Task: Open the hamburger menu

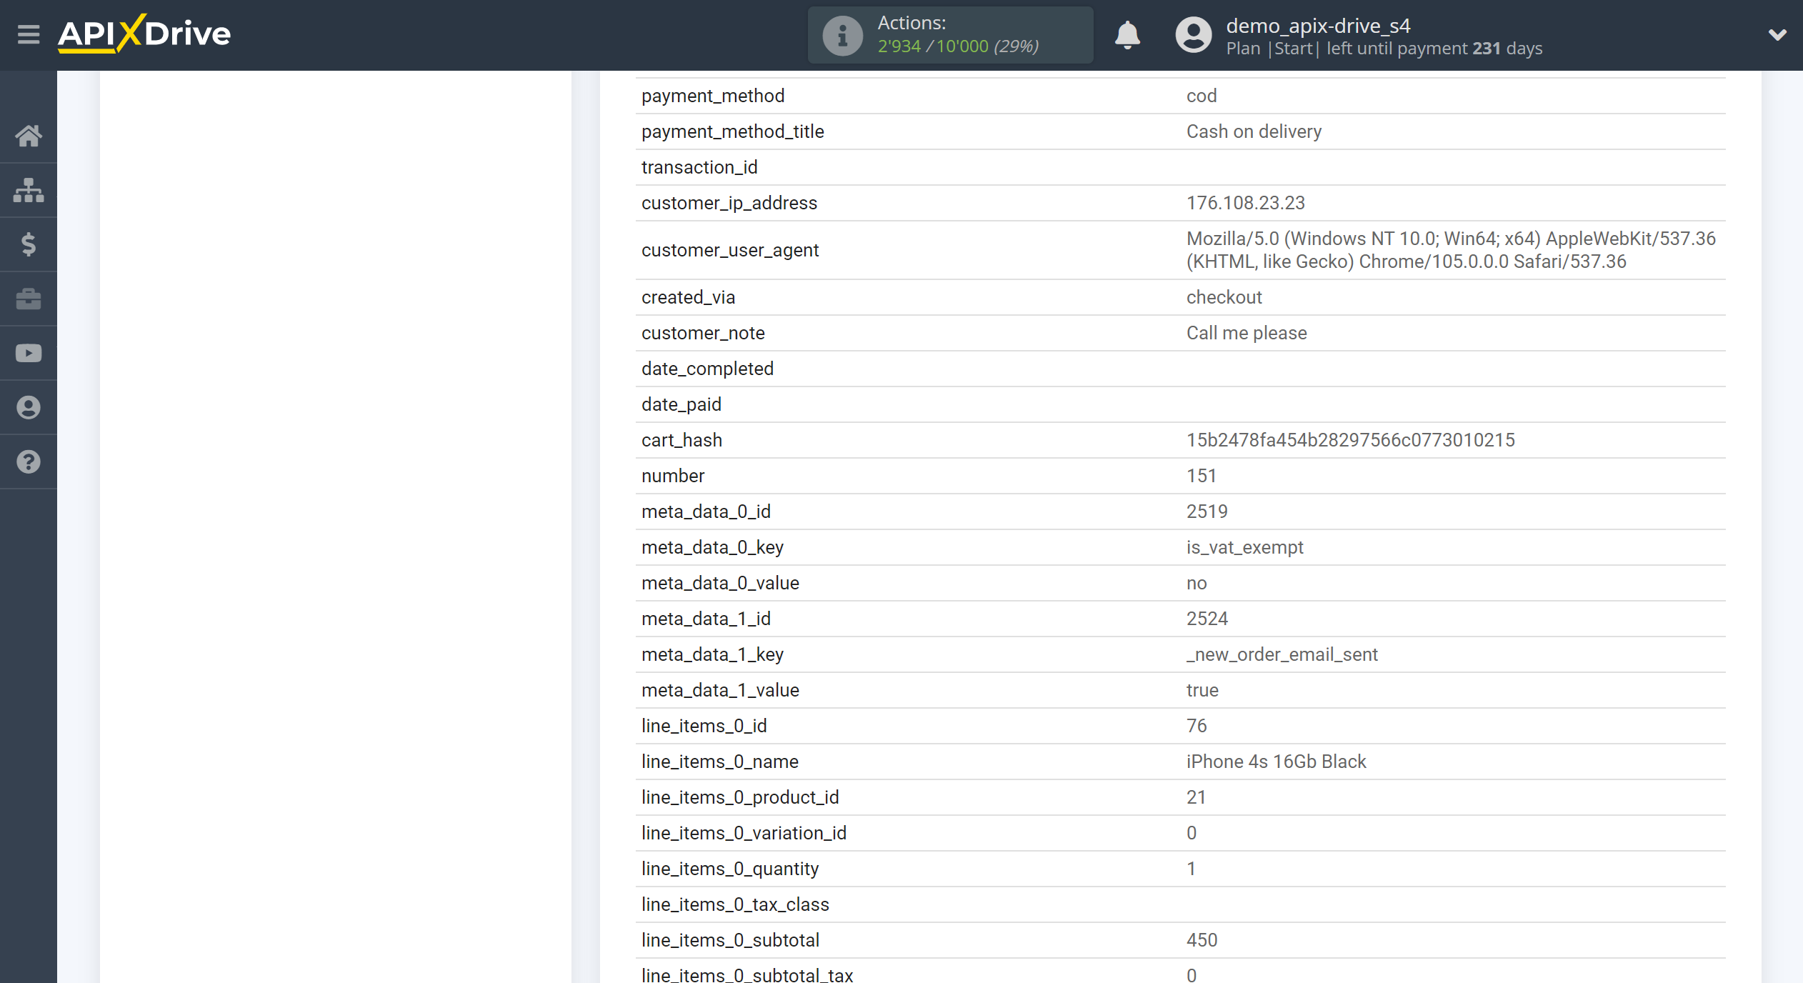Action: pyautogui.click(x=29, y=34)
